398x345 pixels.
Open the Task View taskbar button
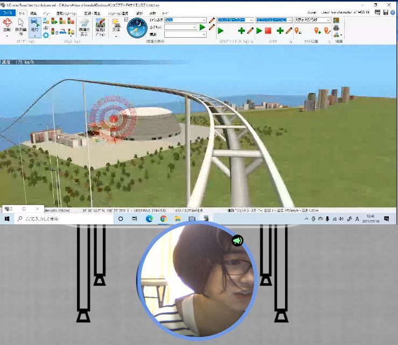click(x=135, y=219)
